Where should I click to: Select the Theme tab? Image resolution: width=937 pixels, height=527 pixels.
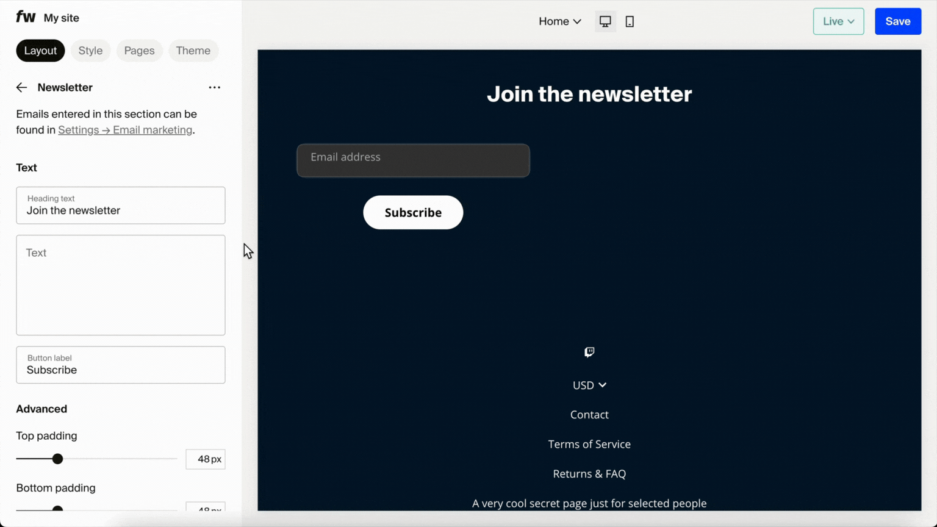point(193,51)
